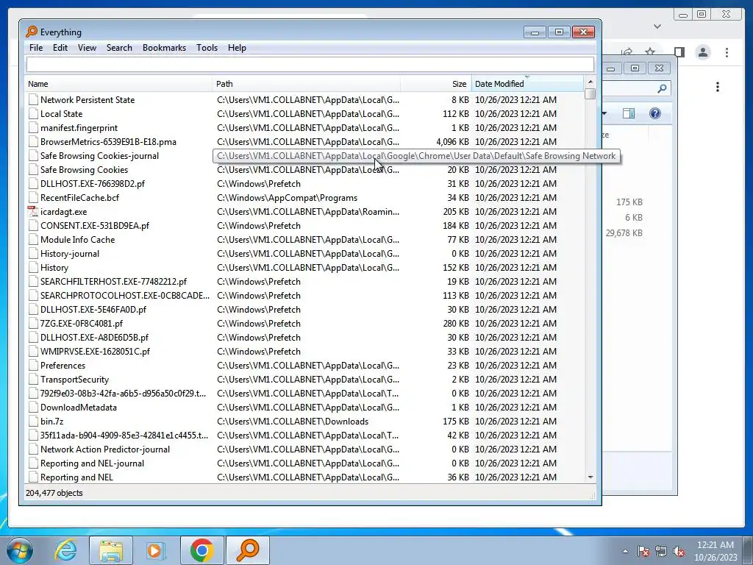The image size is (753, 565).
Task: Open the Search menu
Action: pos(119,48)
